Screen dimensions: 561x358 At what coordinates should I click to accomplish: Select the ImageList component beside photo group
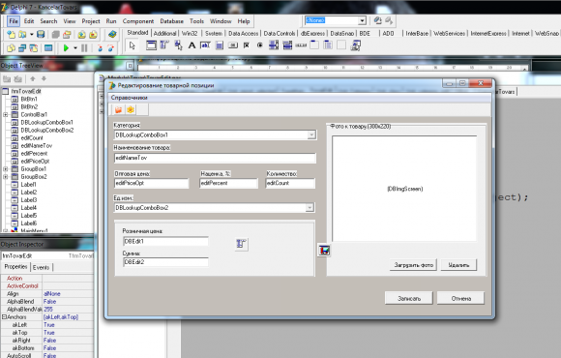point(324,251)
